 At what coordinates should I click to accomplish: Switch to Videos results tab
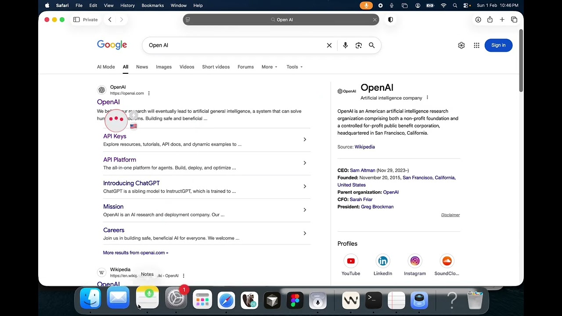tap(187, 67)
